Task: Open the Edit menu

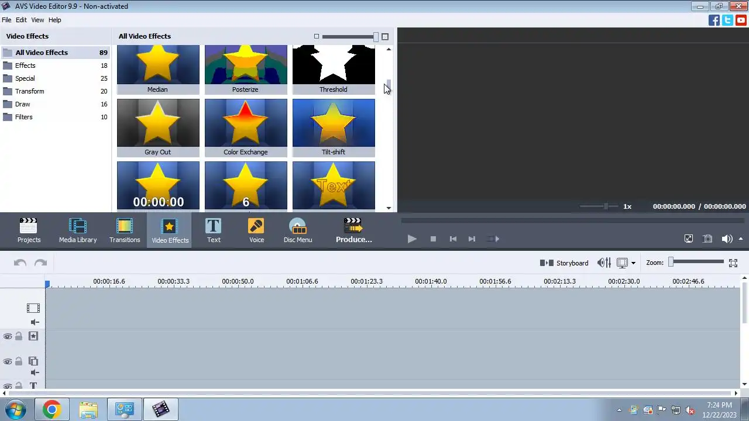Action: tap(21, 20)
